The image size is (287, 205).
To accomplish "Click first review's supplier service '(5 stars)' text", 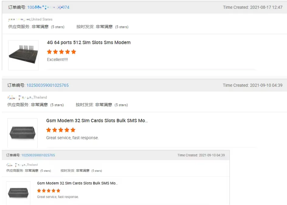I will click(58, 27).
